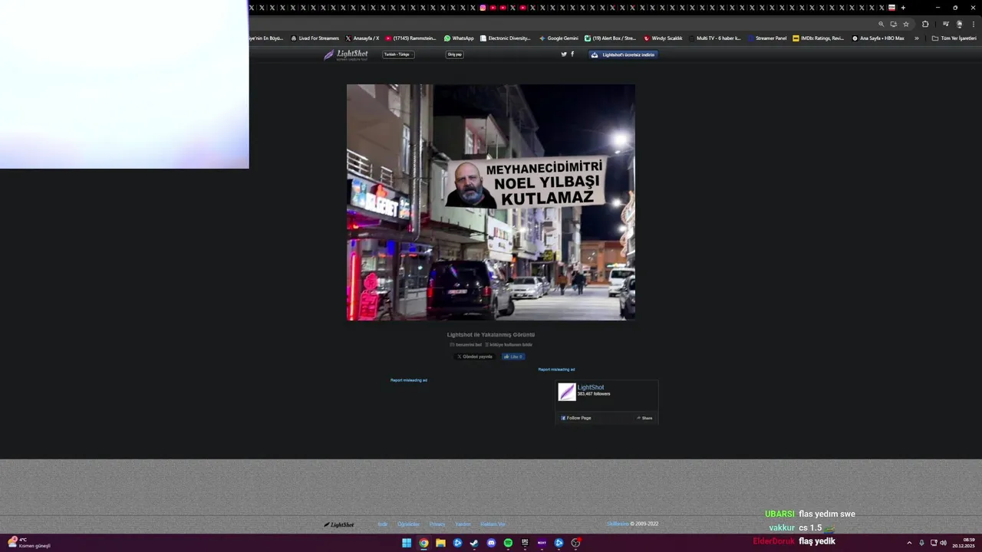Open the Skillbrains link in the footer
This screenshot has width=982, height=552.
pyautogui.click(x=618, y=524)
